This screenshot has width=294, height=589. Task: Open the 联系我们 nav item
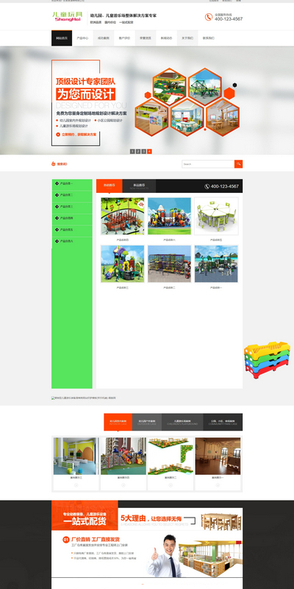tap(209, 38)
